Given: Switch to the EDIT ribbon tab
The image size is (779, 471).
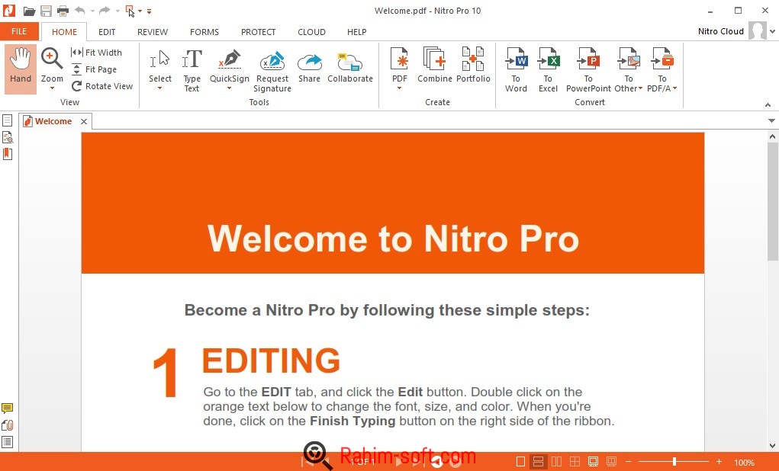Looking at the screenshot, I should tap(107, 32).
